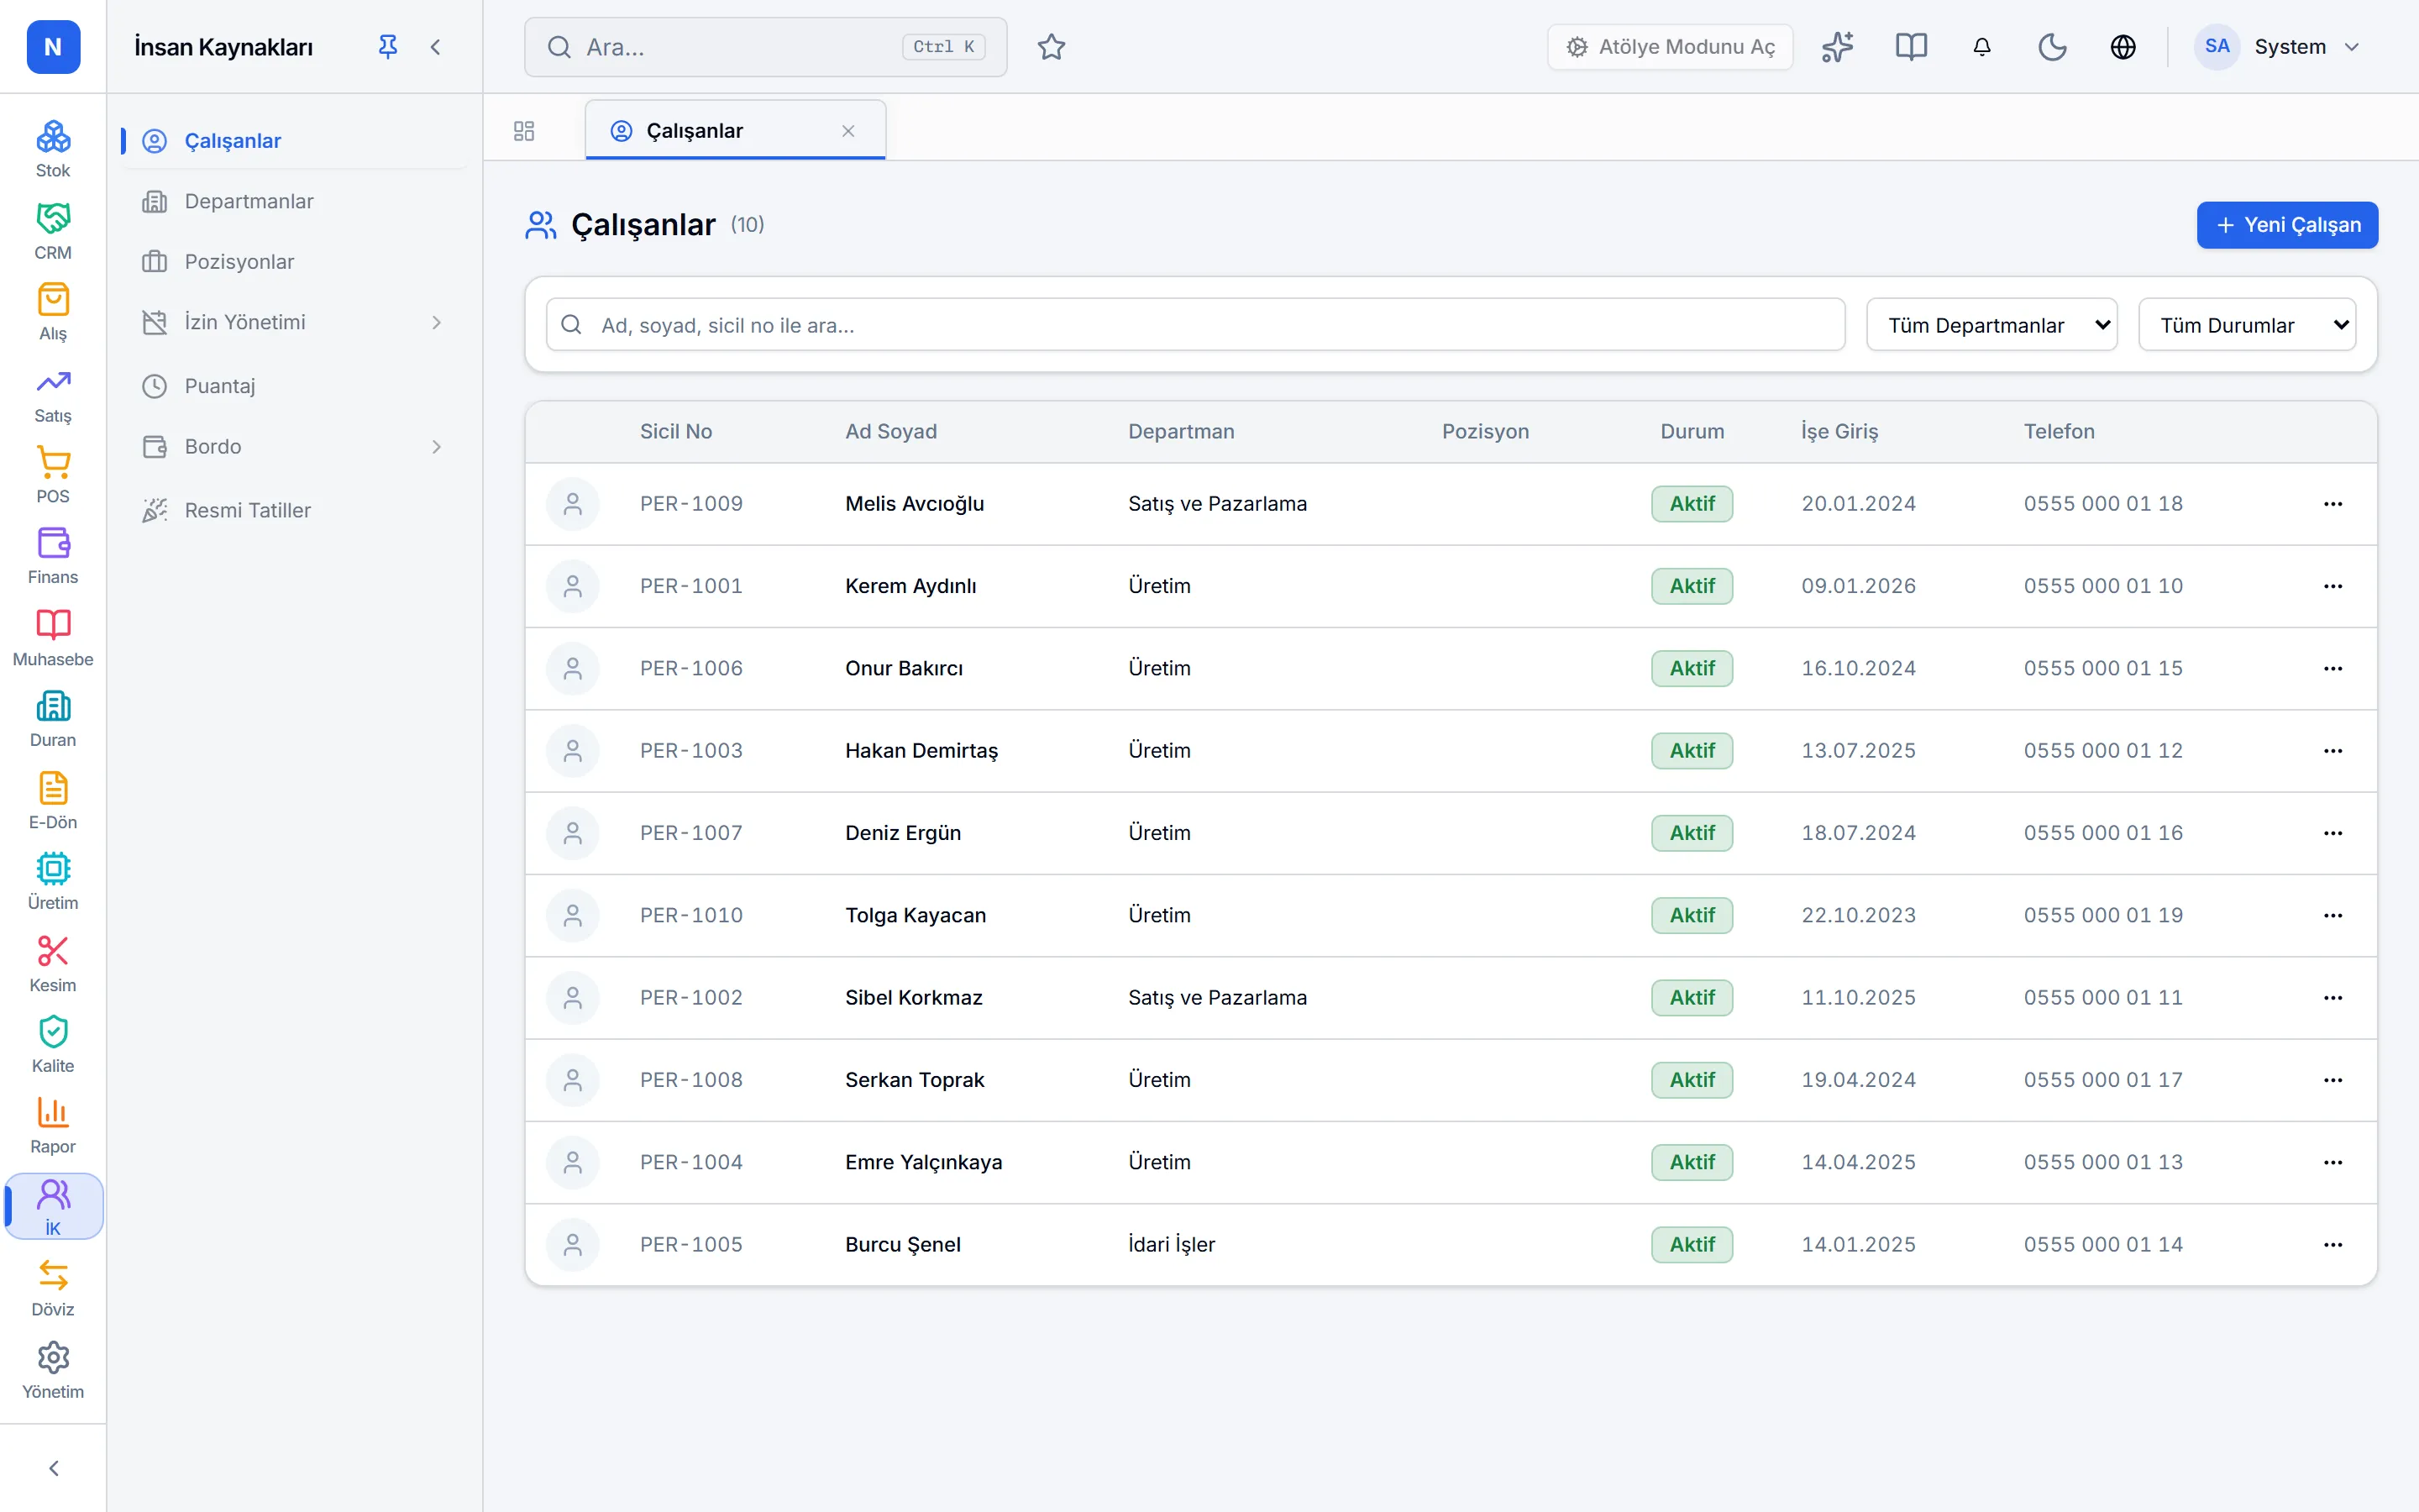Screen dimensions: 2419x1512
Task: Open the language globe selector
Action: click(x=2123, y=47)
